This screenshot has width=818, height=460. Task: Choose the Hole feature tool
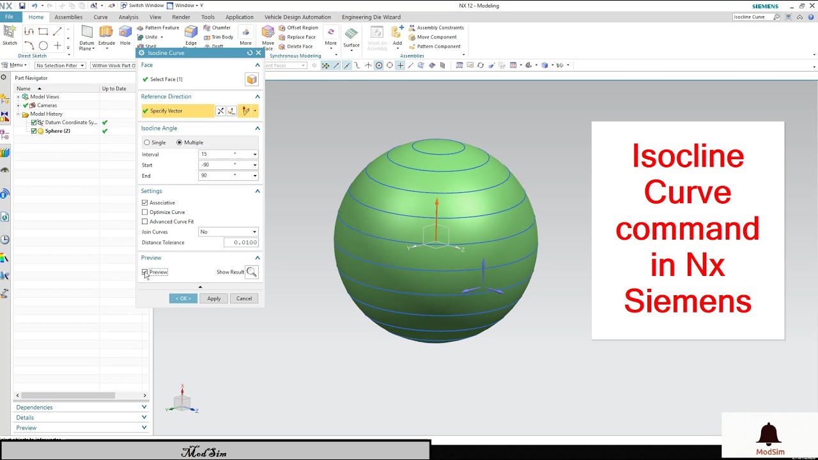click(x=125, y=36)
